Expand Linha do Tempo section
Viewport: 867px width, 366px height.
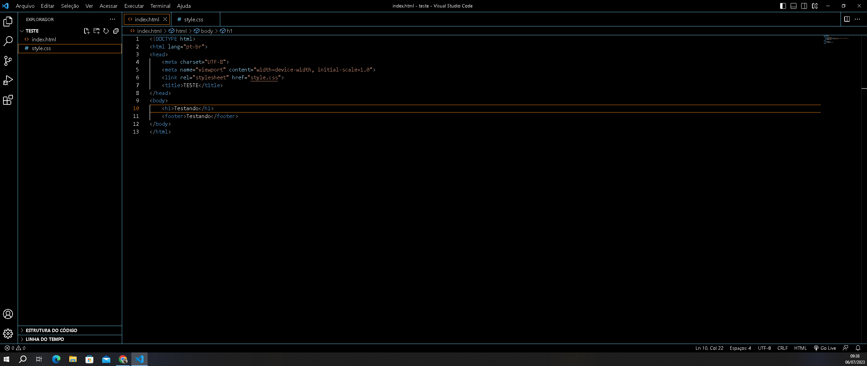click(x=70, y=339)
